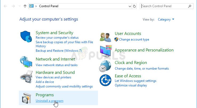Click the Ease of Access icon
This screenshot has width=197, height=108.
pyautogui.click(x=106, y=80)
